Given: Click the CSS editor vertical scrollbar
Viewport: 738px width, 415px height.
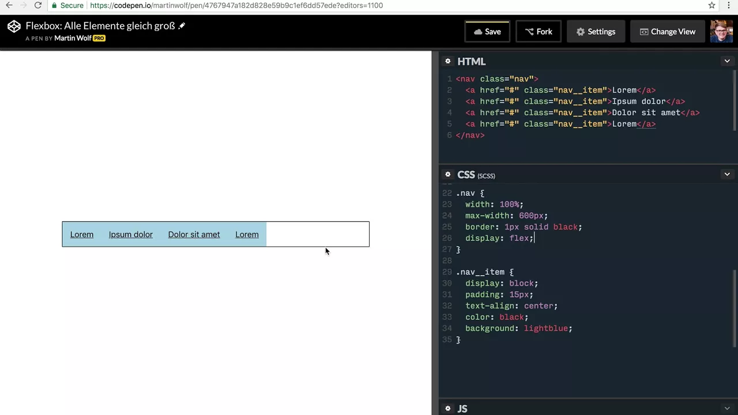Looking at the screenshot, I should (x=735, y=308).
